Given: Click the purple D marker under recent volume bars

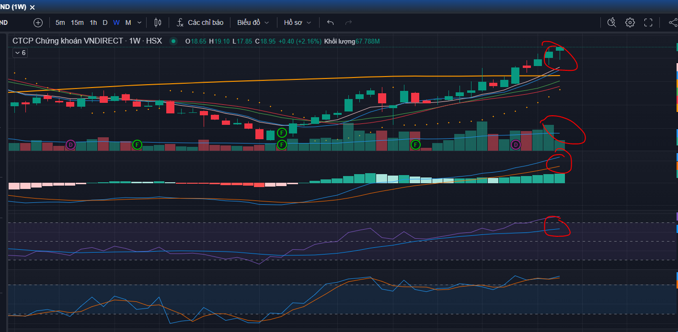Looking at the screenshot, I should [516, 144].
